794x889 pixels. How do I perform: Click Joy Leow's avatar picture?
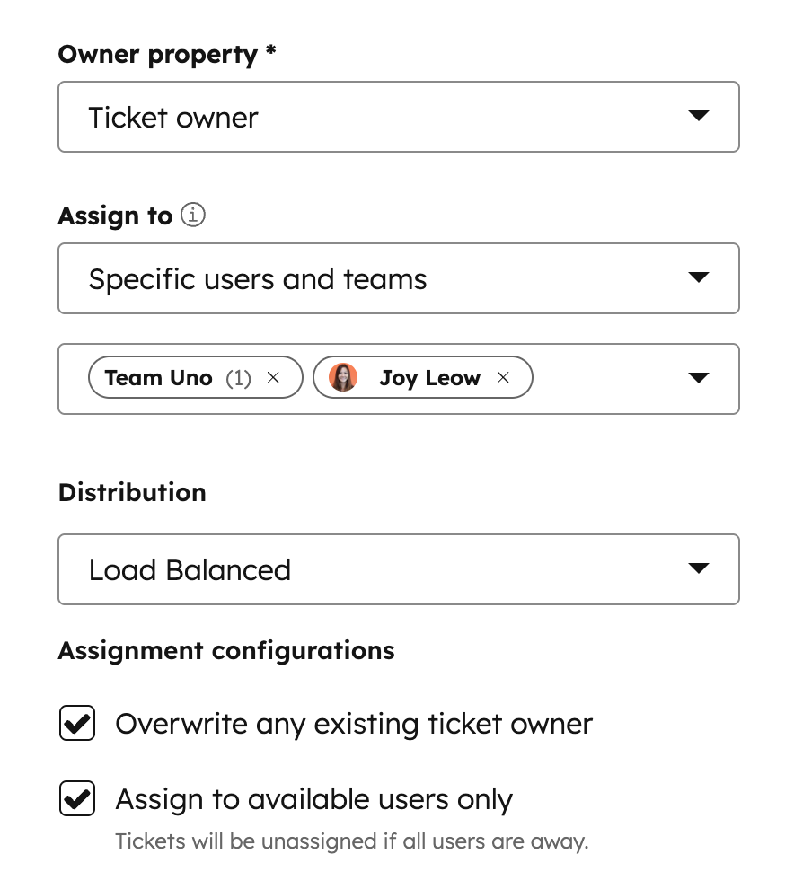click(341, 378)
